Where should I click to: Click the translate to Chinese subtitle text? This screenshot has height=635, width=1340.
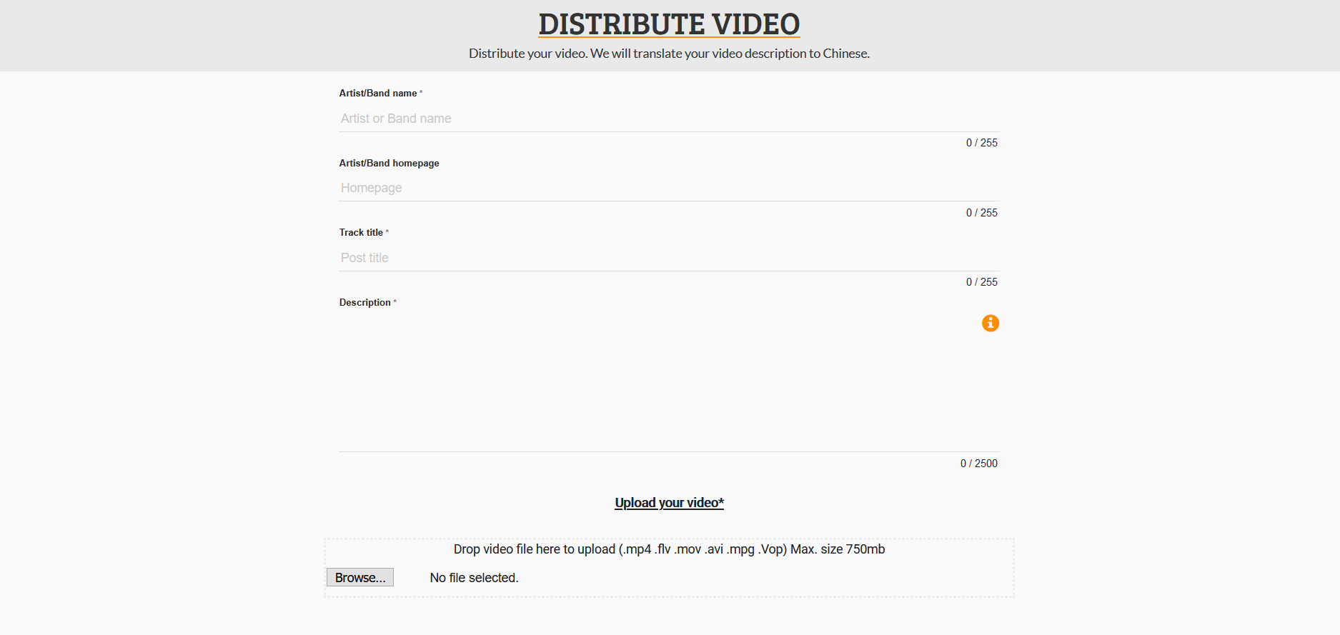point(669,54)
